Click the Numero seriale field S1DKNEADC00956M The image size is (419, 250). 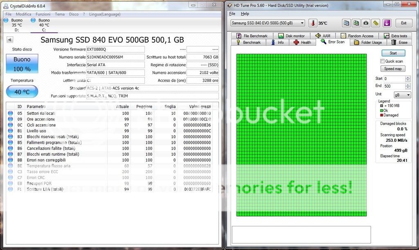click(115, 57)
